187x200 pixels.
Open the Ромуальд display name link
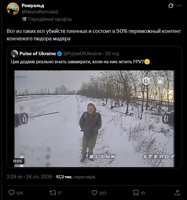[33, 6]
